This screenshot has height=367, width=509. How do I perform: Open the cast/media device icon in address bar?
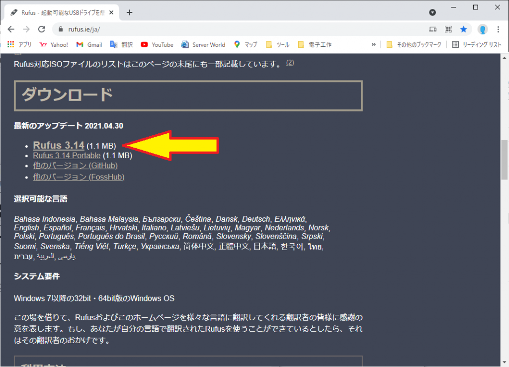[433, 29]
